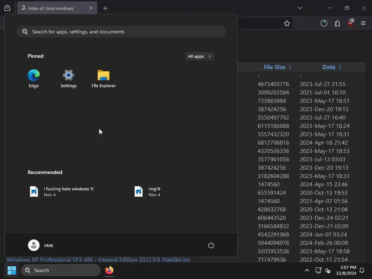Click the date 2023-Jul-27 16:40
372x279 pixels.
click(323, 118)
